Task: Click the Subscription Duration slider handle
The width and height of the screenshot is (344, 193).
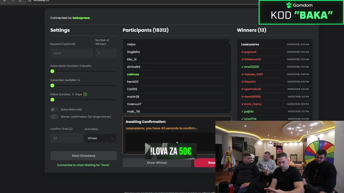Action: pyautogui.click(x=52, y=71)
